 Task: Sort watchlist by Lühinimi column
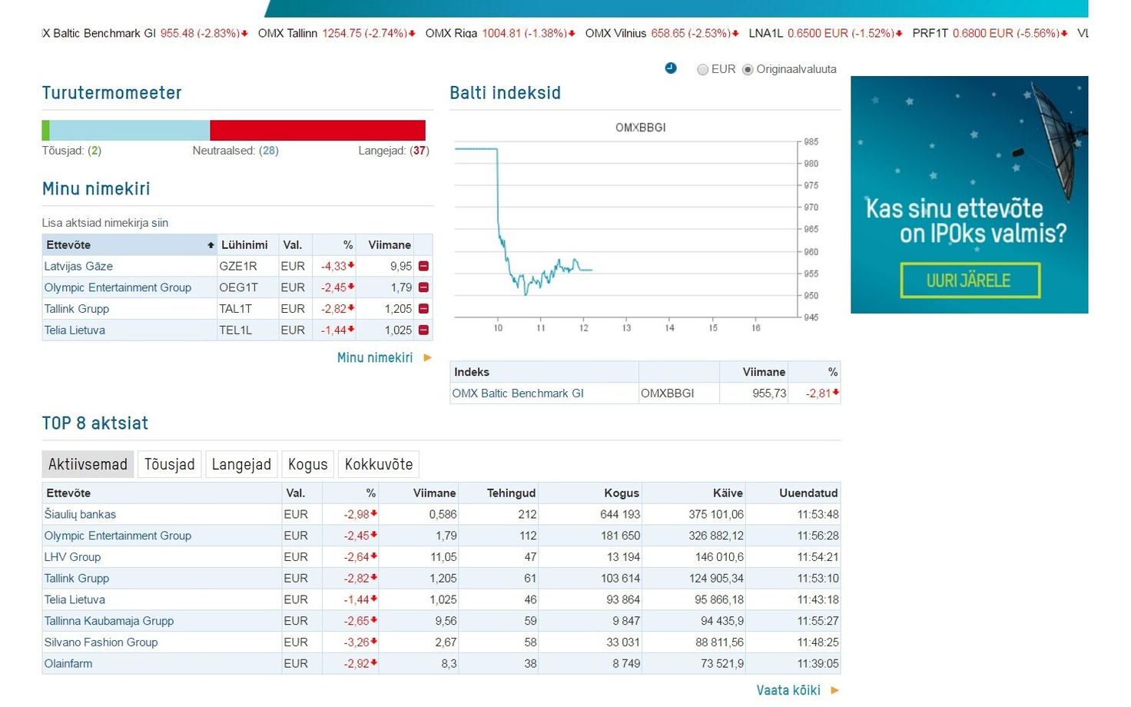(x=244, y=245)
